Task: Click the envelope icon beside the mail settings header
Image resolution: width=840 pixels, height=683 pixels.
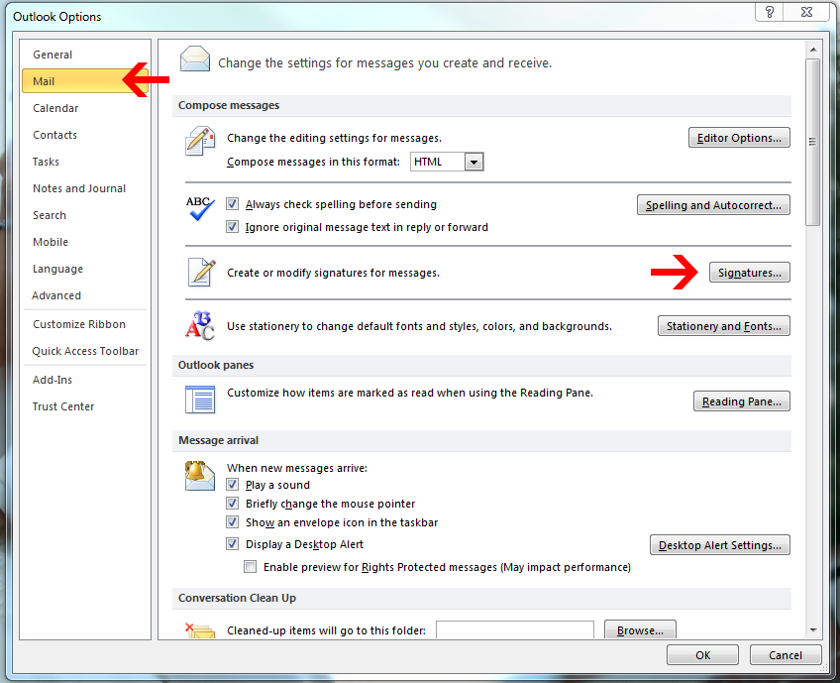Action: (195, 59)
